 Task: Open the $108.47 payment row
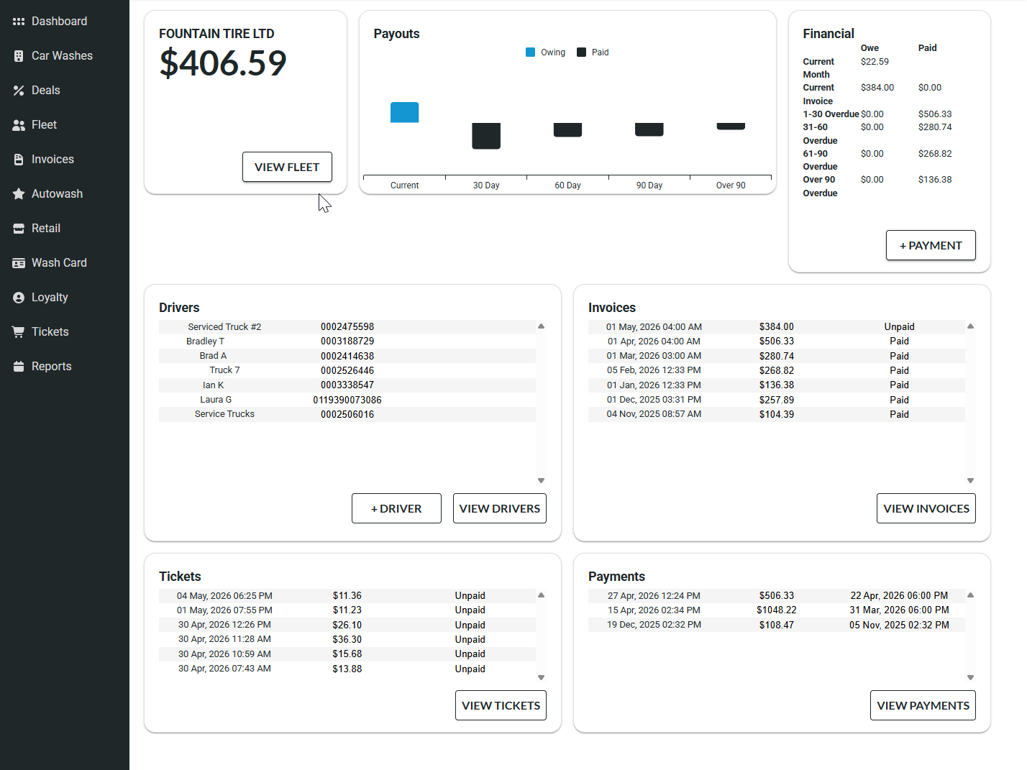click(x=777, y=625)
